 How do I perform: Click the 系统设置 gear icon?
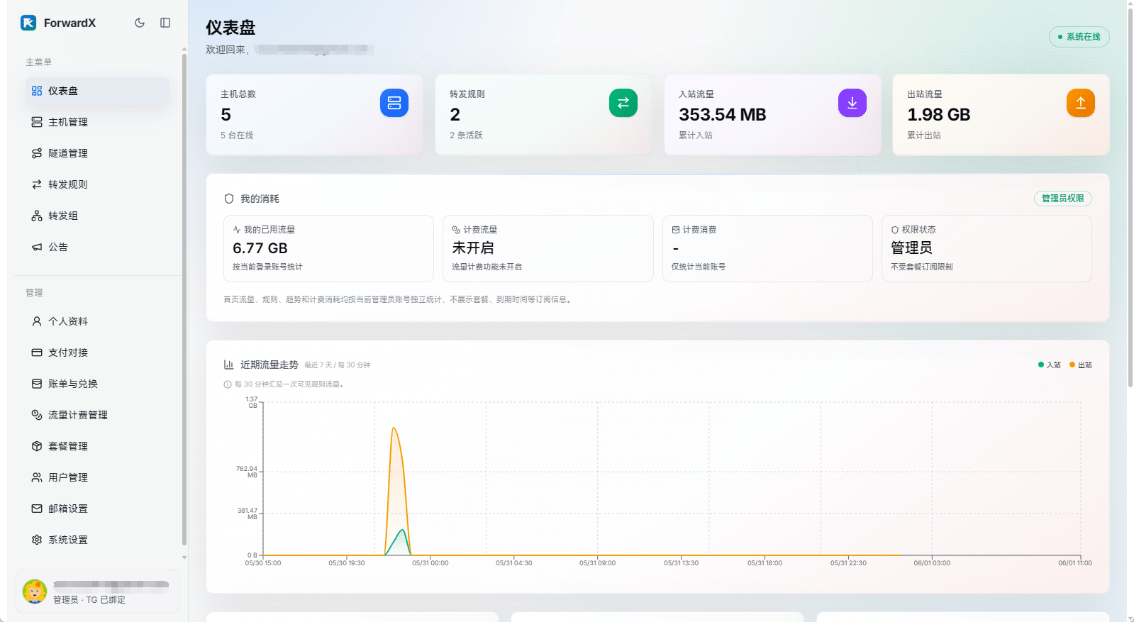(37, 540)
